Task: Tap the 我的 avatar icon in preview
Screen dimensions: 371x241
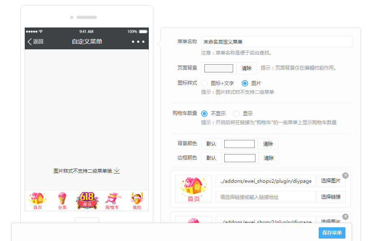Action: click(x=137, y=201)
